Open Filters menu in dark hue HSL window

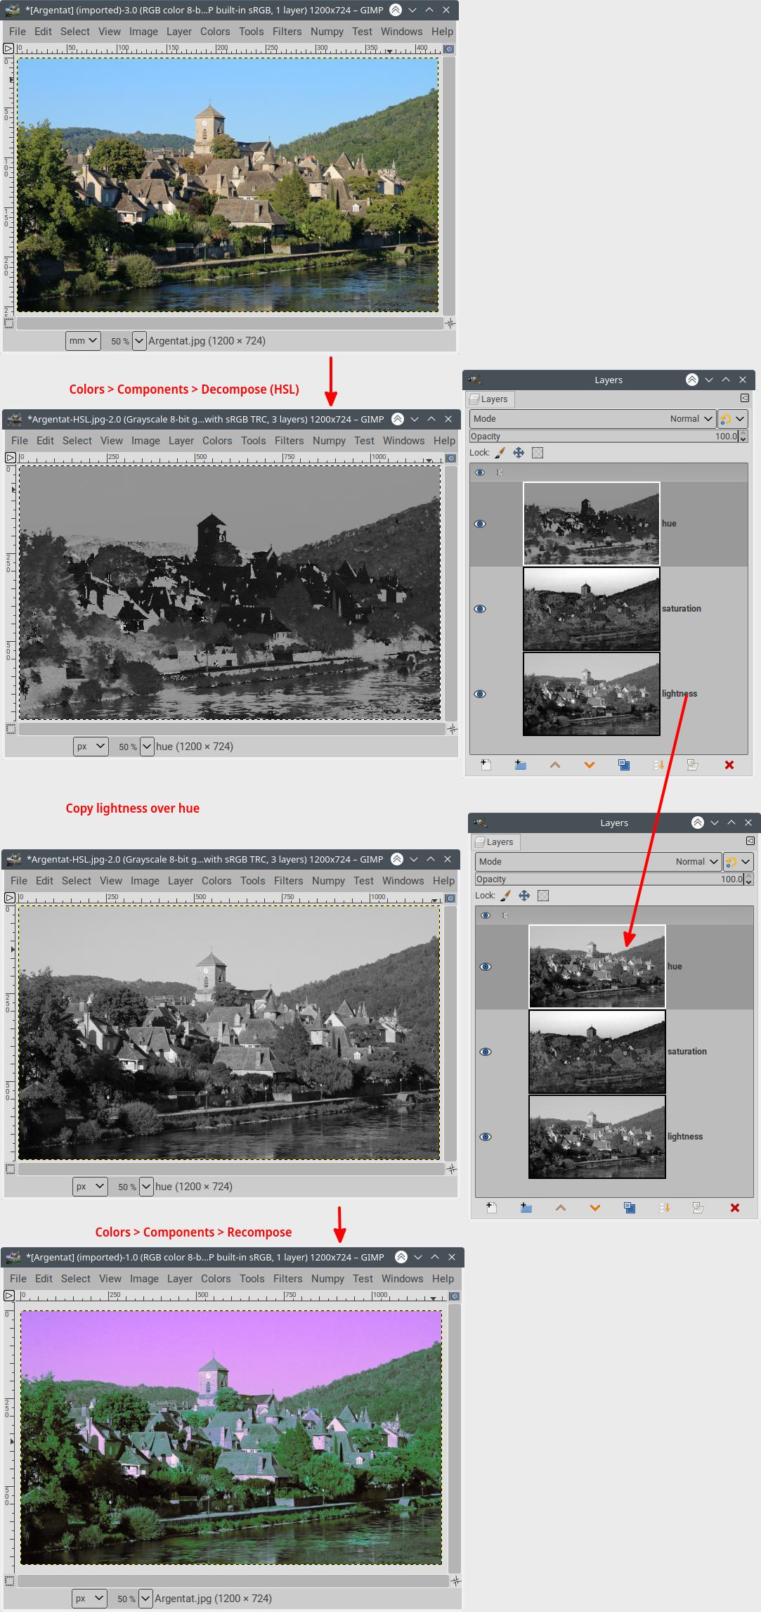point(290,441)
